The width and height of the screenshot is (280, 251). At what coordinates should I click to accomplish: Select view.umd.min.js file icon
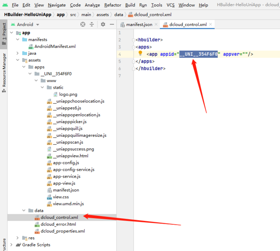pos(49,204)
